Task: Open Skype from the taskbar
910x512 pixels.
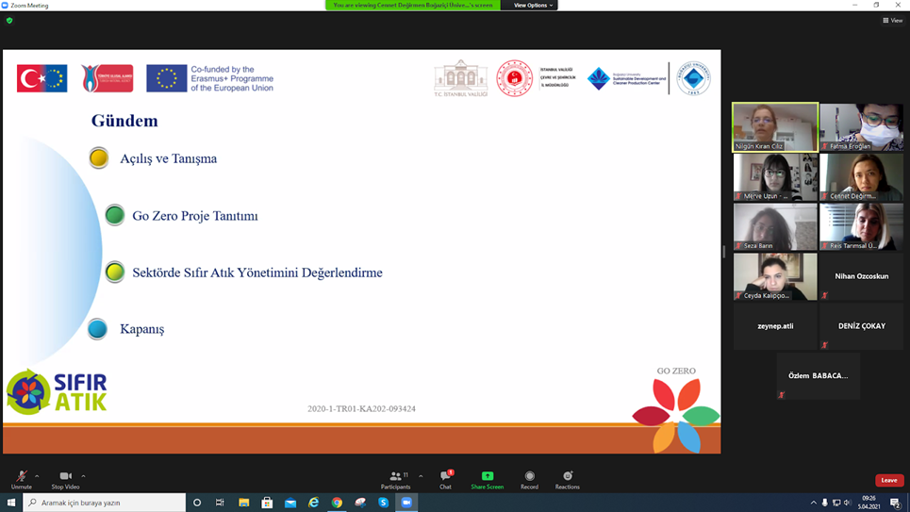Action: click(383, 503)
